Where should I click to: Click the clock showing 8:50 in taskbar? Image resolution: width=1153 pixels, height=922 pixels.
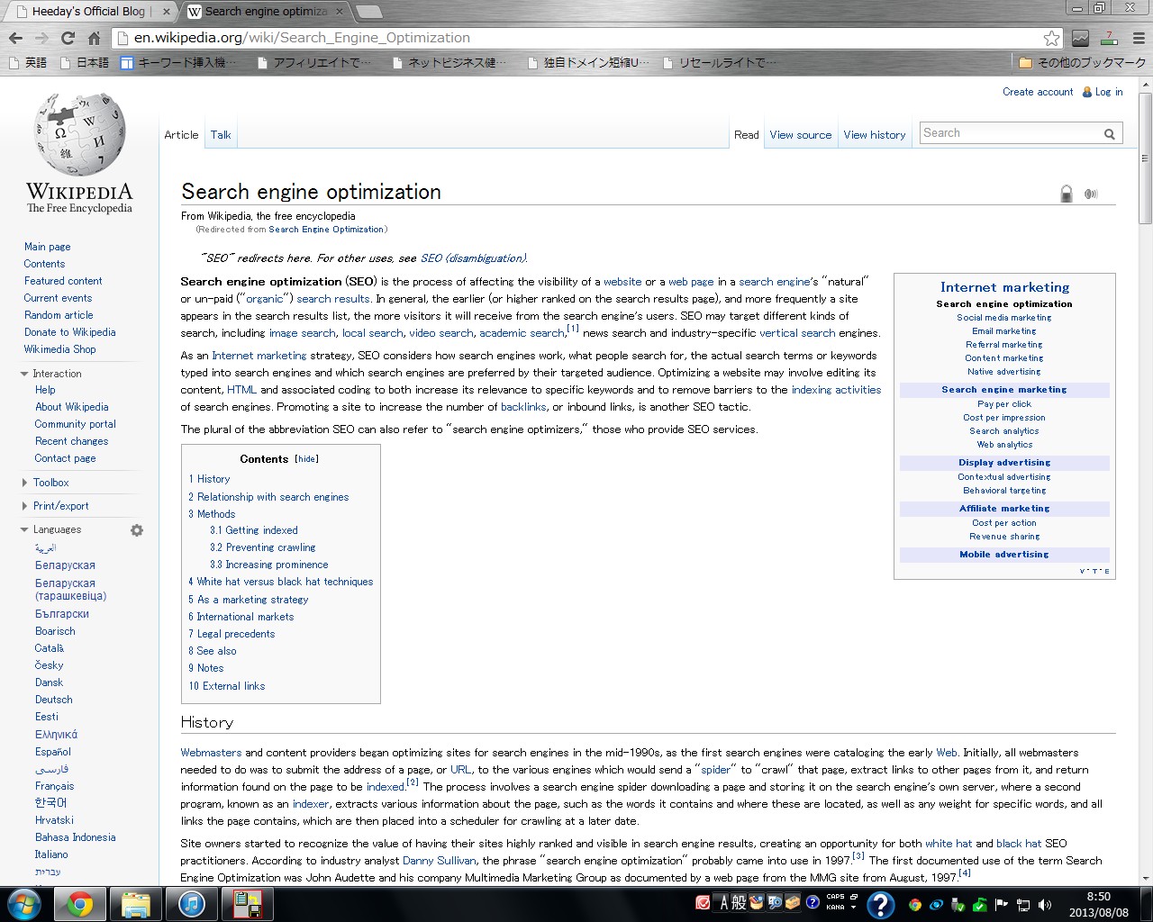click(x=1099, y=904)
